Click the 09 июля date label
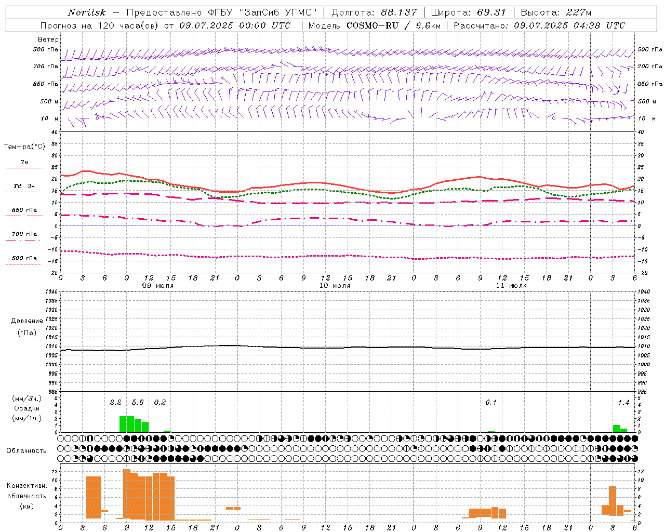665x532 pixels. coord(158,286)
